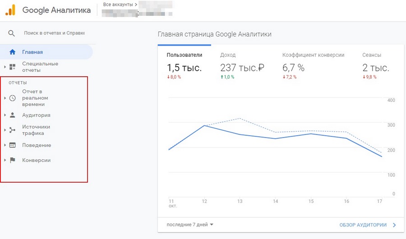406x239 pixels.
Task: Click the 7,2 % conversion change indicator
Action: [x=290, y=77]
